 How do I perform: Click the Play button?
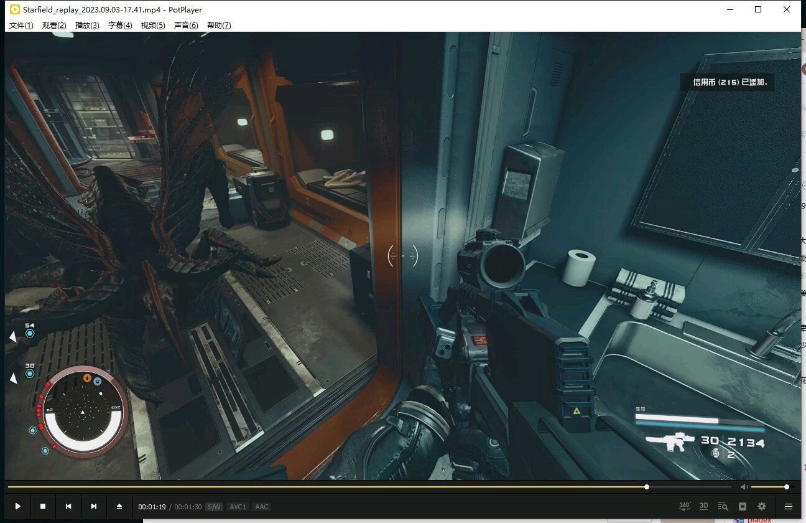coord(17,506)
